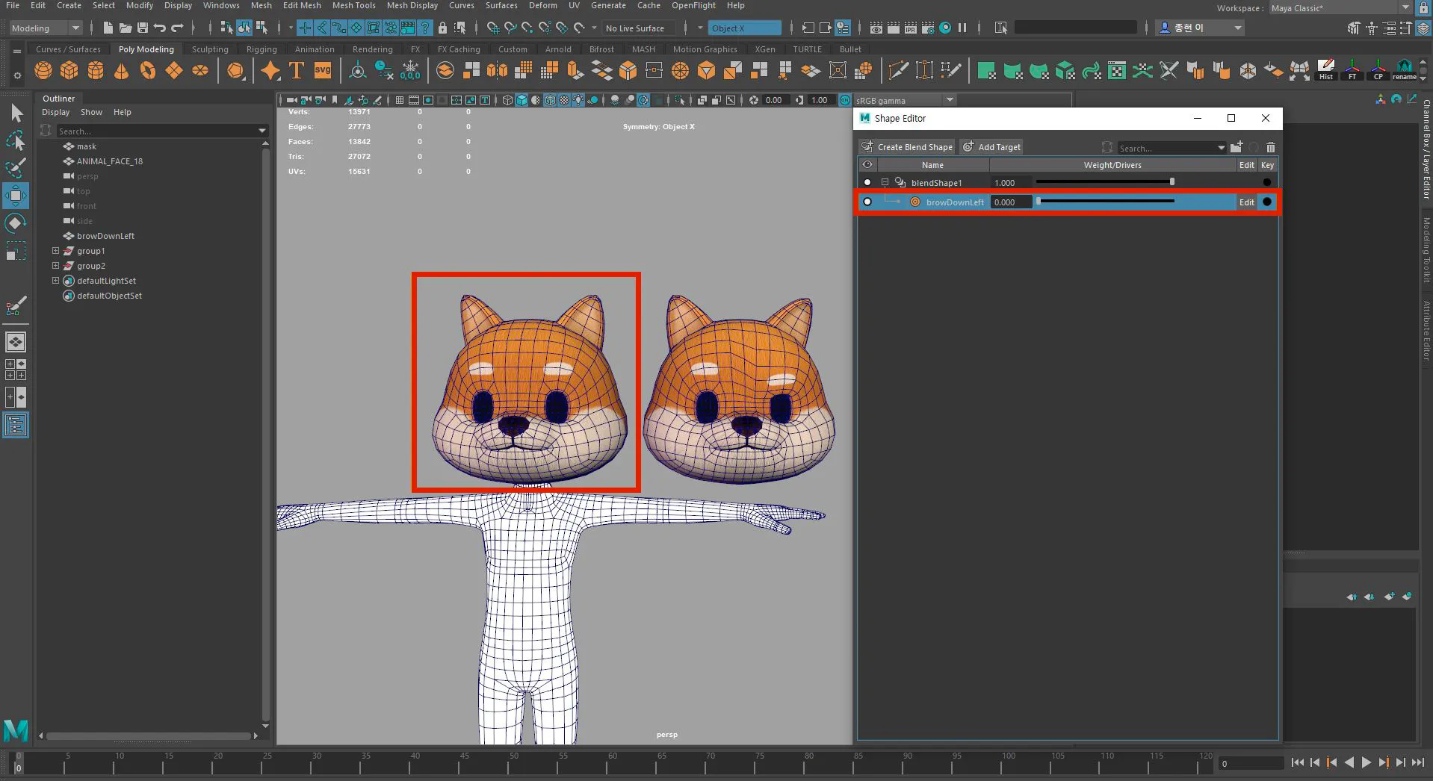Open the Modeling menu set dropdown

point(46,28)
